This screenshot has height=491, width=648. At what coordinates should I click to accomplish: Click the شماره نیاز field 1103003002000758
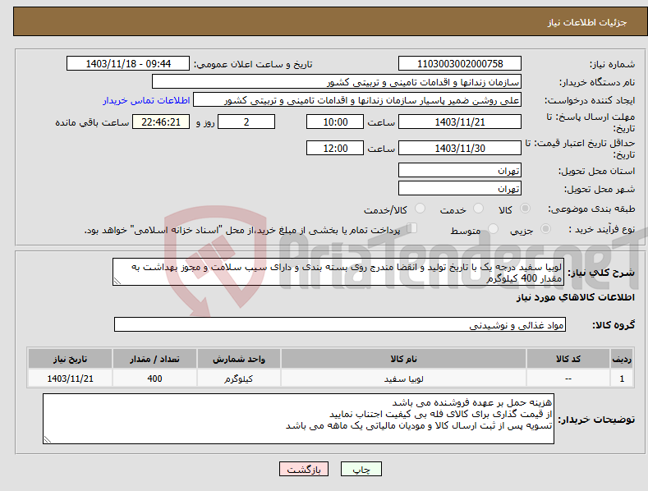coord(460,64)
